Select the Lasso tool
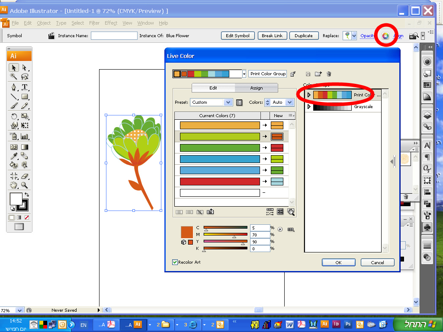Viewport: 443px width, 332px height. click(25, 76)
